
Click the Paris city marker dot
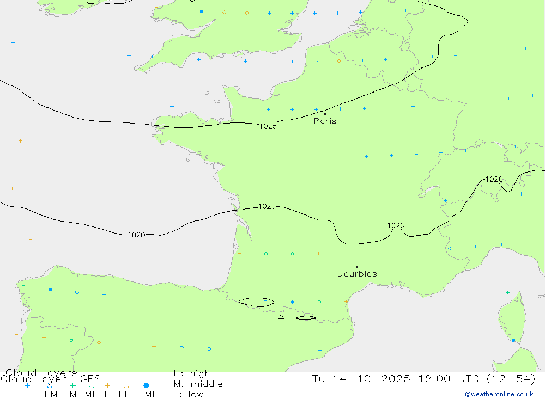point(325,114)
